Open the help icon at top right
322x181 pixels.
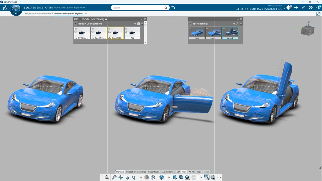click(x=319, y=8)
